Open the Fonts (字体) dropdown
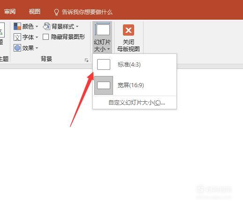 tap(26, 37)
